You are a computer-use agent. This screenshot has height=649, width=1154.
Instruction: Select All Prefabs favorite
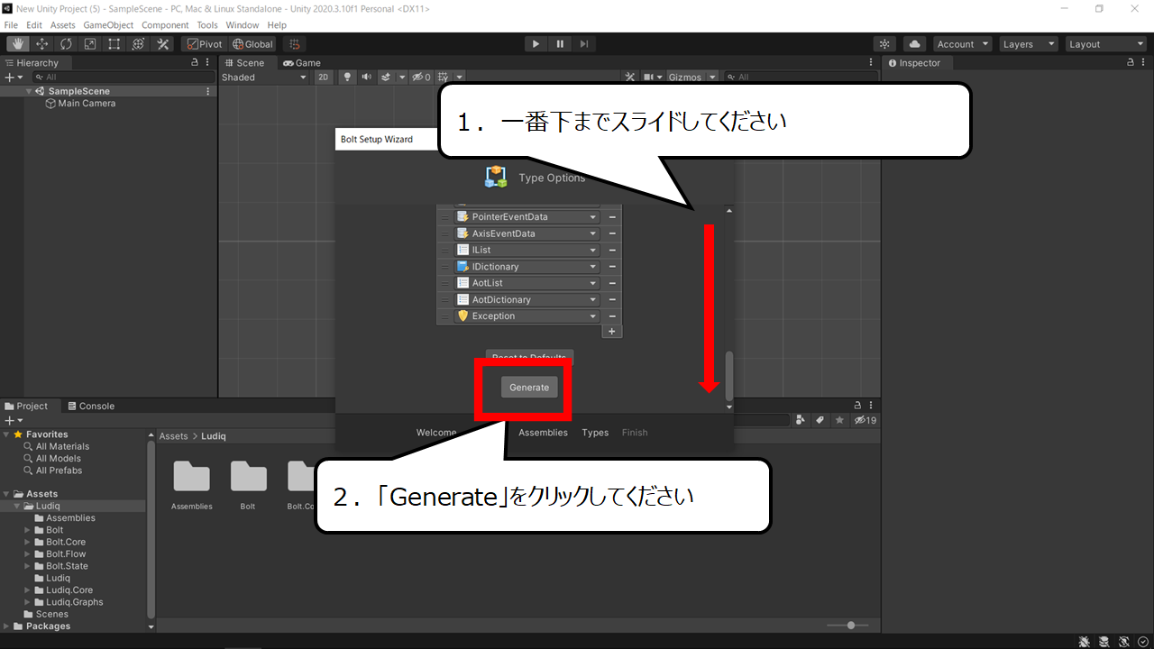point(59,471)
